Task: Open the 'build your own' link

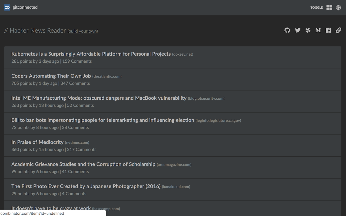Action: pos(83,31)
